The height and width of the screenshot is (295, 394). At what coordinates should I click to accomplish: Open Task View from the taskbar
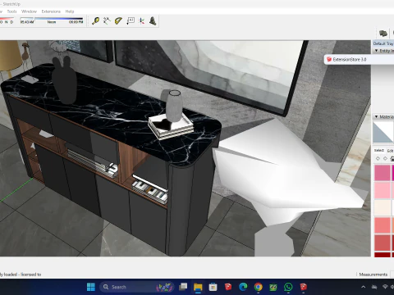[x=183, y=287]
